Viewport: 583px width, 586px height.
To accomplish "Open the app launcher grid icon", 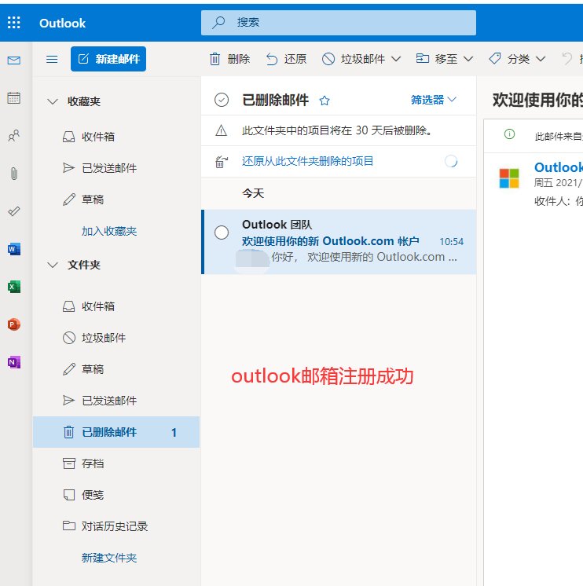I will [14, 23].
